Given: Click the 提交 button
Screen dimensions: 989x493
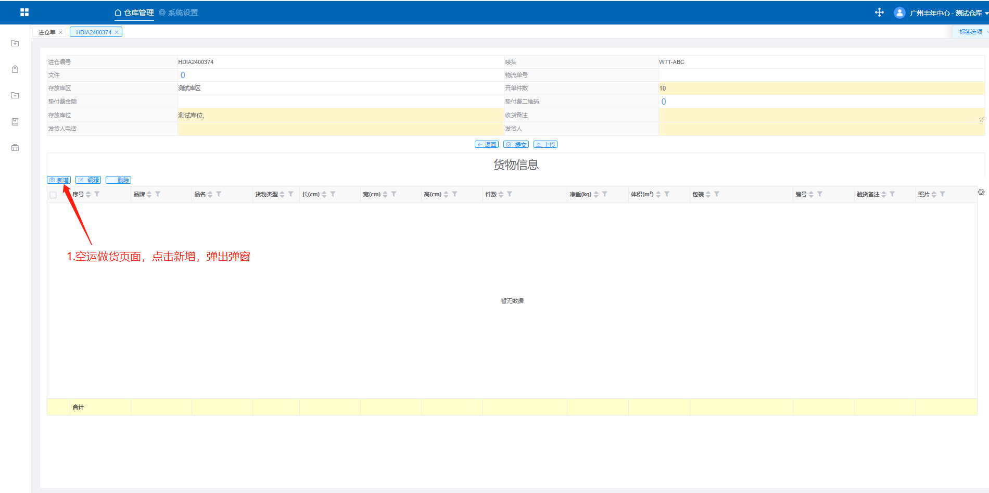Looking at the screenshot, I should pos(516,145).
